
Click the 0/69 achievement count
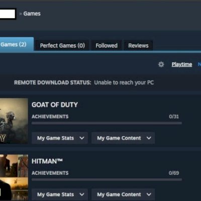174,173
